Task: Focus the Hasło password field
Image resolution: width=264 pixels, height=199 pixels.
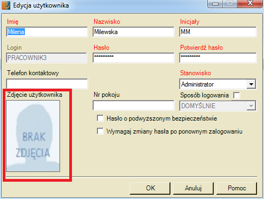Action: point(134,58)
